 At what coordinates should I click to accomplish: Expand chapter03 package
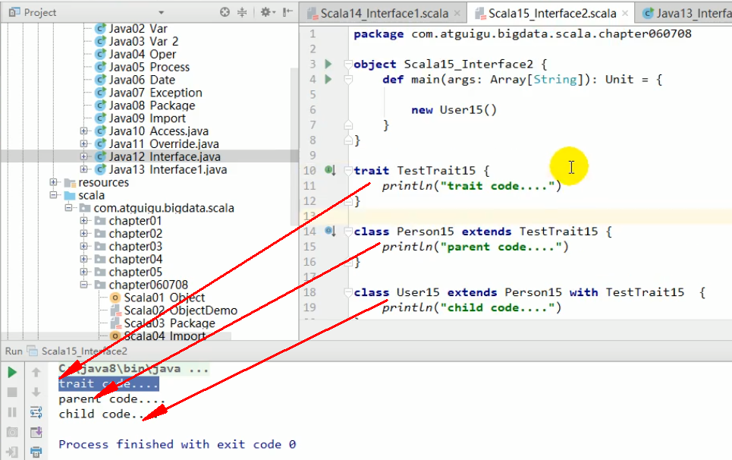click(83, 247)
